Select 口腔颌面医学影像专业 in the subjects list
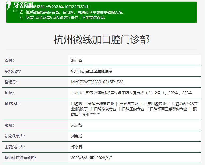Image resolution: width=205 pixels, height=165 pixels. point(168,109)
